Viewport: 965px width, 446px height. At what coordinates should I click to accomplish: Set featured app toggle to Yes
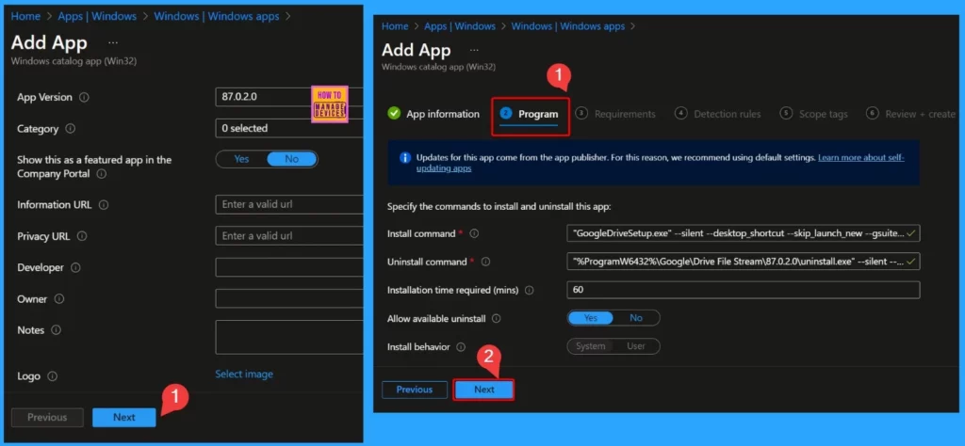(x=241, y=159)
